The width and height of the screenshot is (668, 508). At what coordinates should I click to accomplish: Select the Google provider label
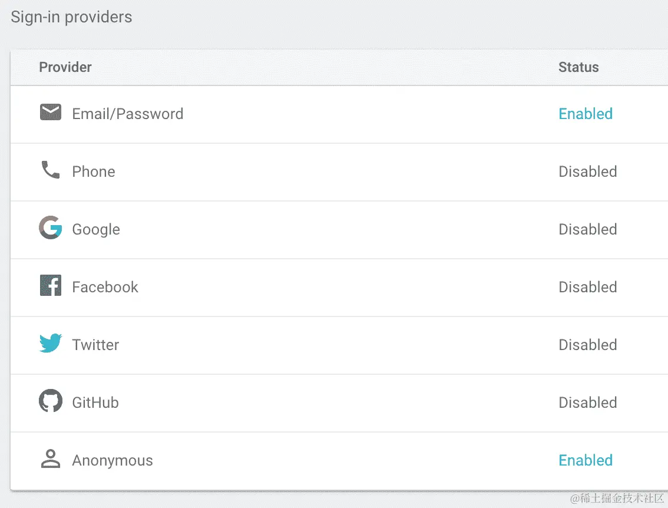pyautogui.click(x=96, y=230)
